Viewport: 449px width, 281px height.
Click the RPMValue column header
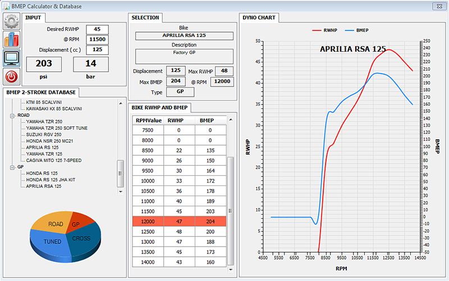pos(148,120)
